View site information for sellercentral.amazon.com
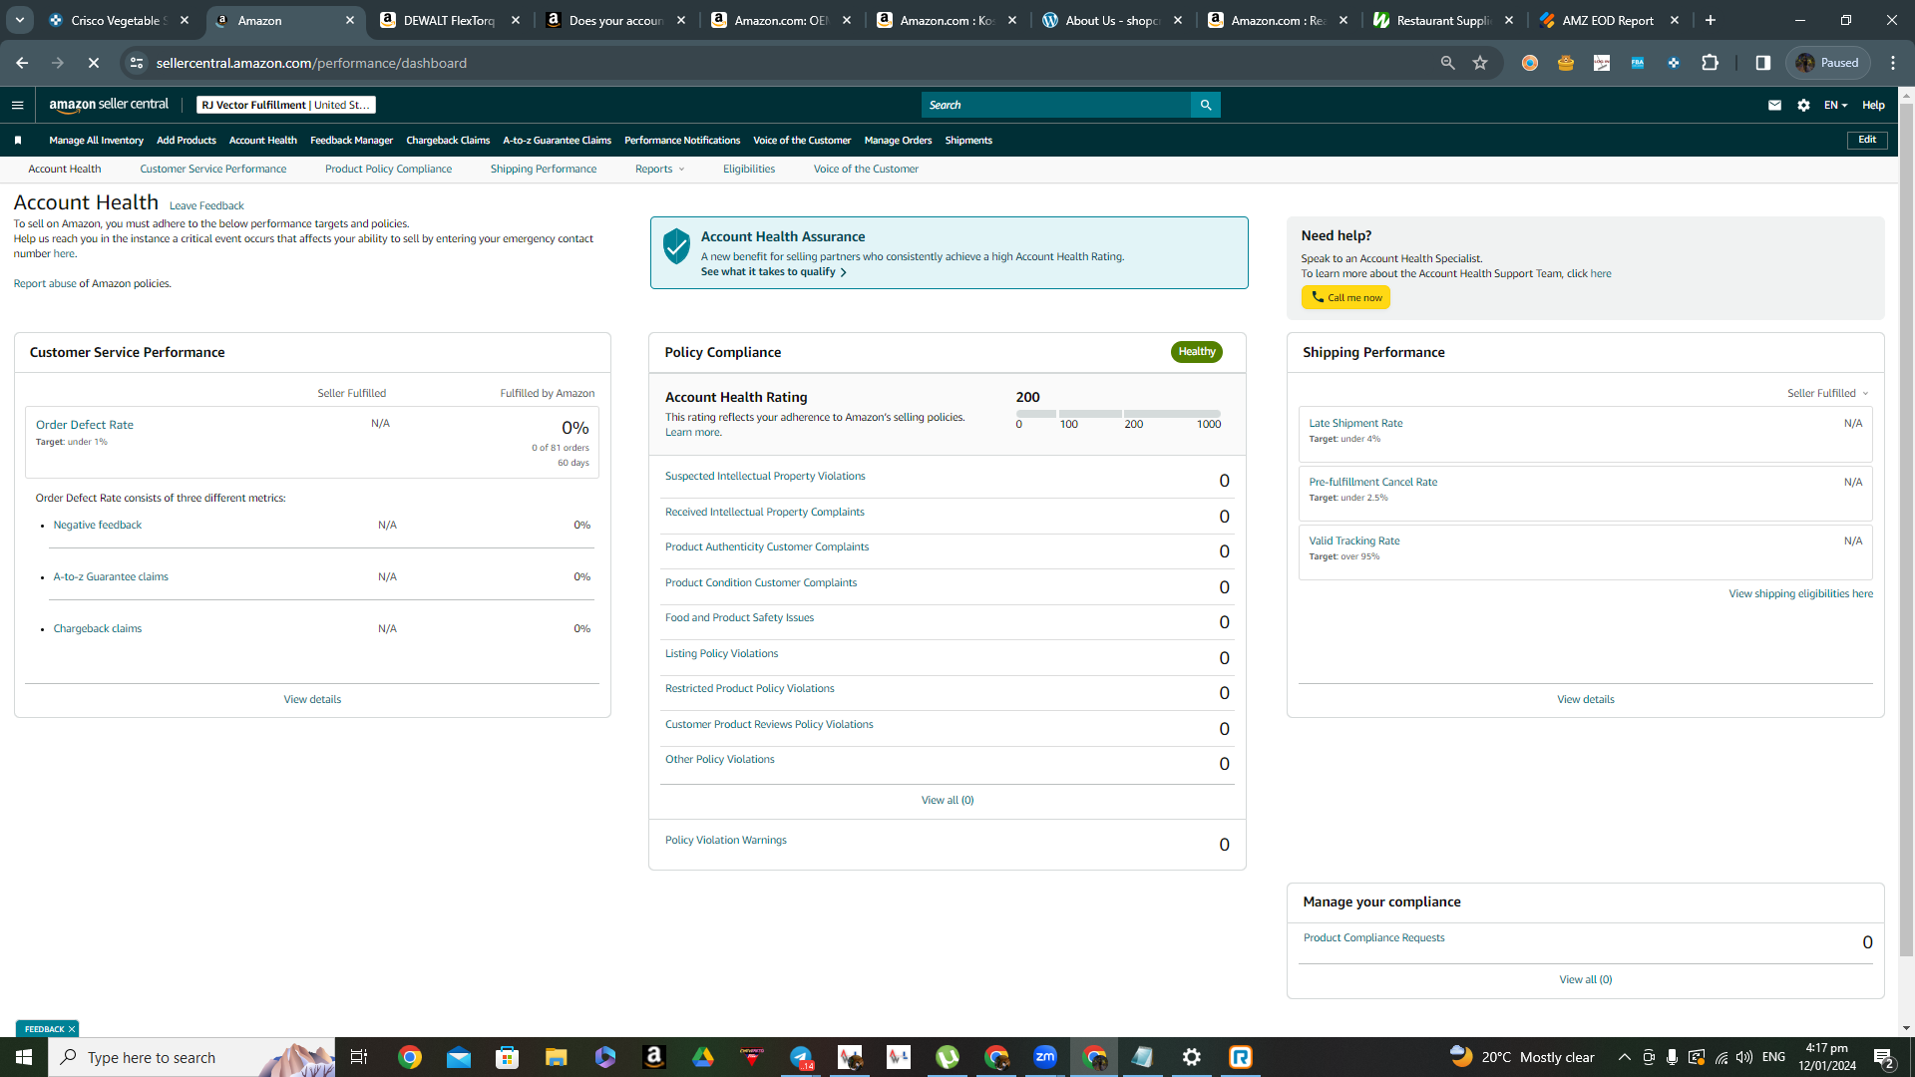Screen dimensions: 1915x1077 137,63
